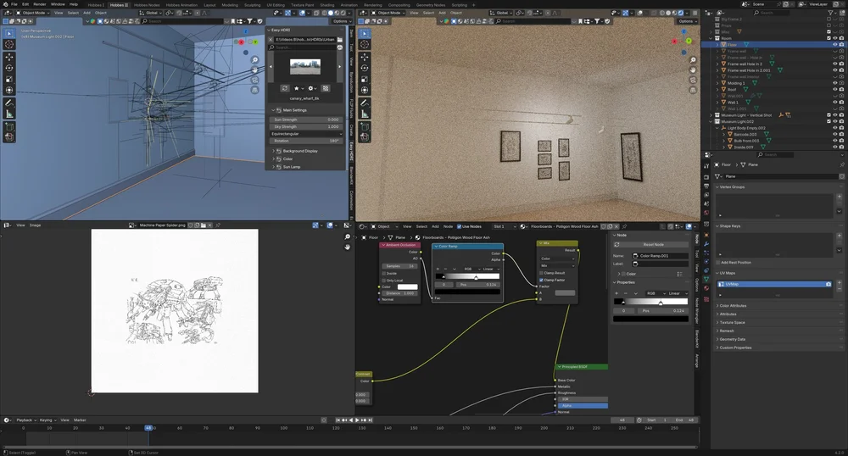Click zoom magnifier in image editor
The height and width of the screenshot is (456, 848).
pos(347,236)
